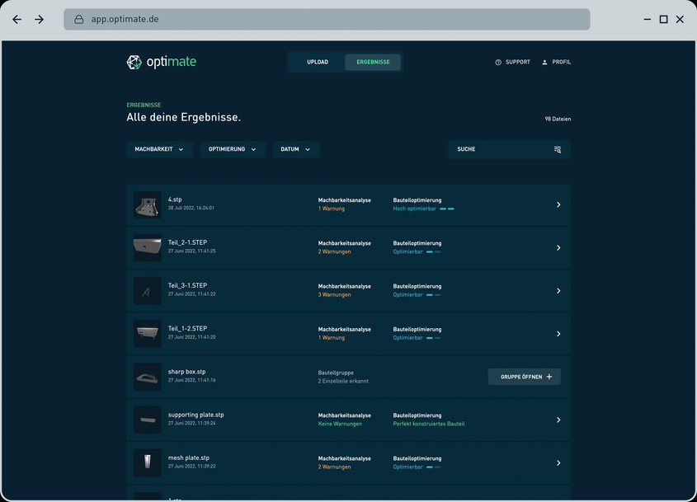Click the Gruppe öffnen button

coord(524,377)
